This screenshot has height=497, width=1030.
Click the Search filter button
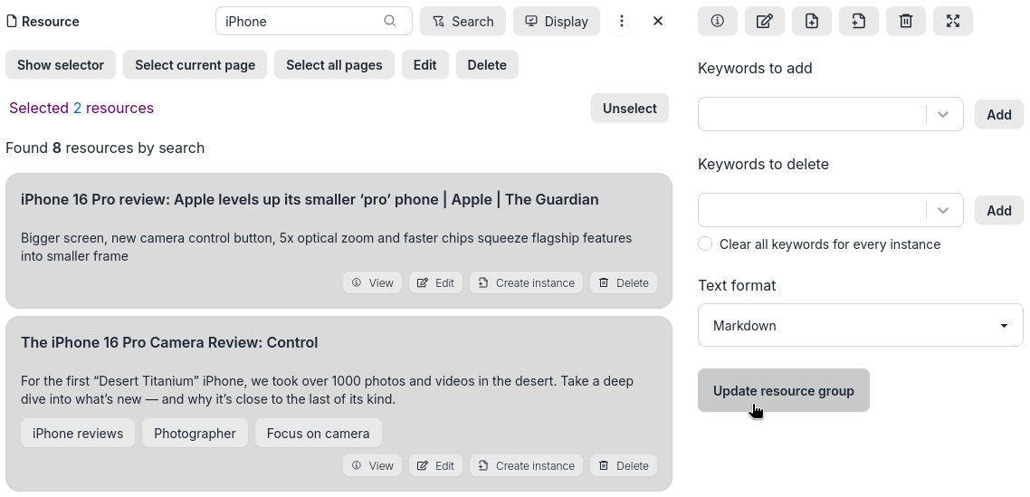[463, 21]
